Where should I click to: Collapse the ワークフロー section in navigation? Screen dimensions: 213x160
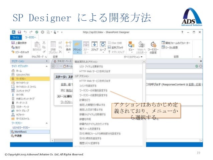(47, 123)
